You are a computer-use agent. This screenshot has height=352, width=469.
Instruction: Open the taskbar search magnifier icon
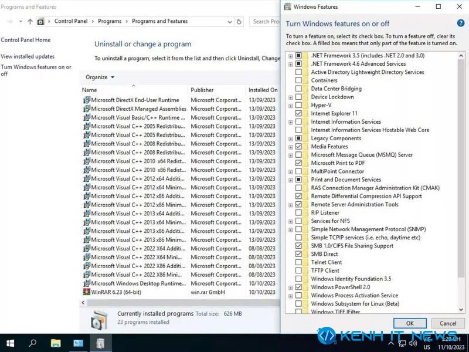tap(32, 343)
